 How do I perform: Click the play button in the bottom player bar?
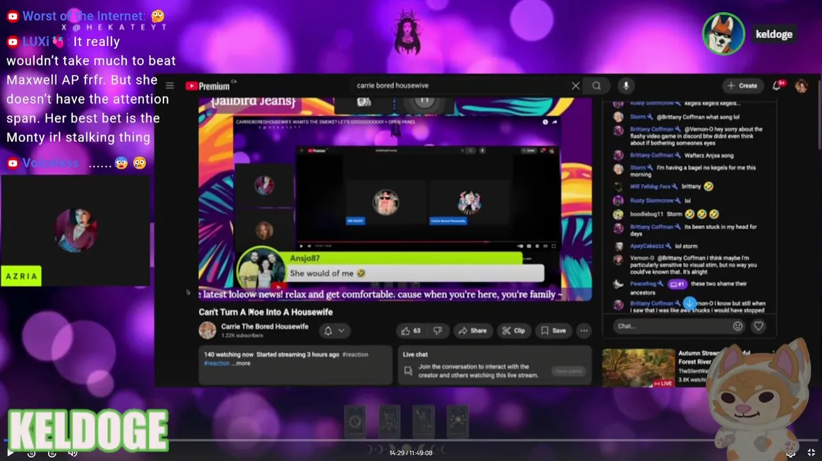(10, 453)
